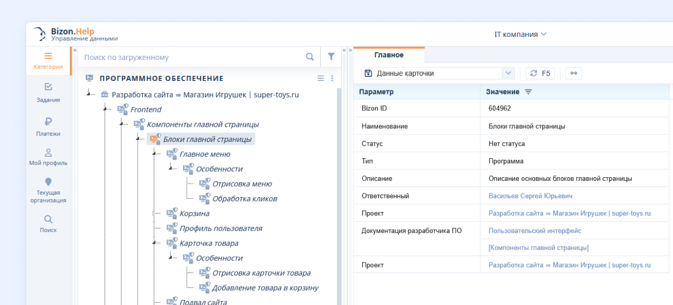Image resolution: width=673 pixels, height=305 pixels.
Task: Click the Корзина node icon
Action: coord(172,213)
